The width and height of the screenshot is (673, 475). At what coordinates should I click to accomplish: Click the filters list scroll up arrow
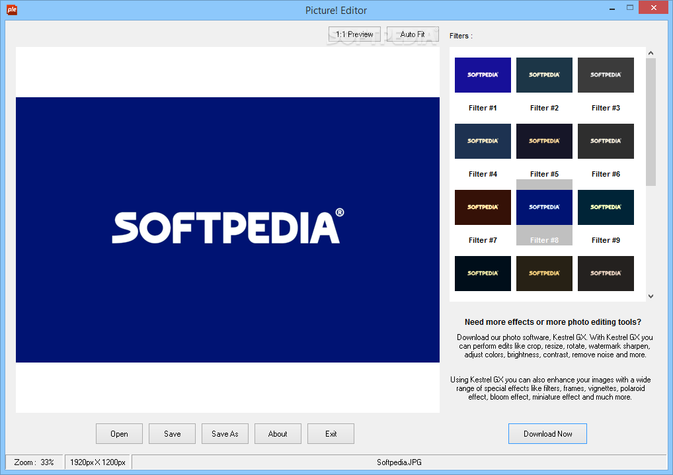[x=651, y=53]
